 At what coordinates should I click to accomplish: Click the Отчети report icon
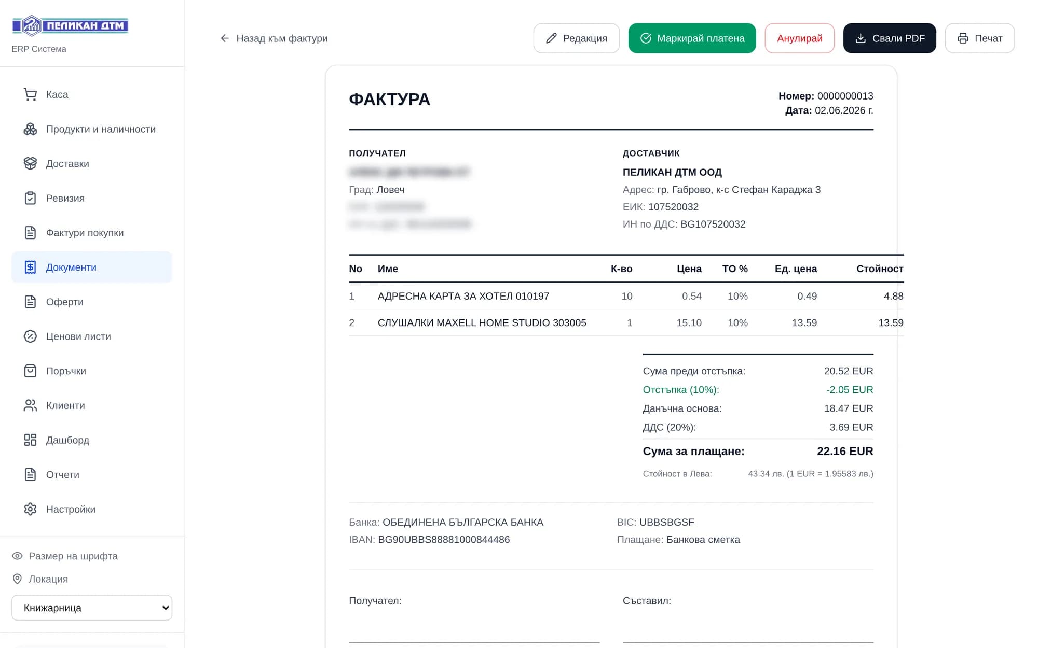coord(30,474)
